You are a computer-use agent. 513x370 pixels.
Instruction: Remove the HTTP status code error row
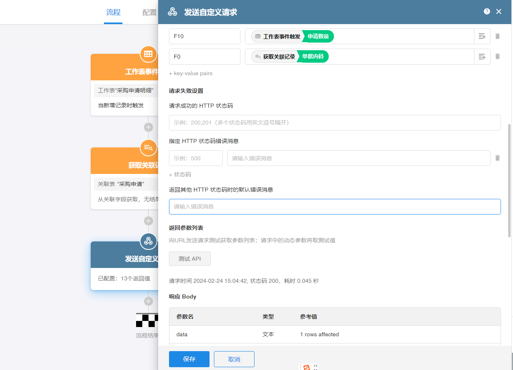tap(497, 158)
